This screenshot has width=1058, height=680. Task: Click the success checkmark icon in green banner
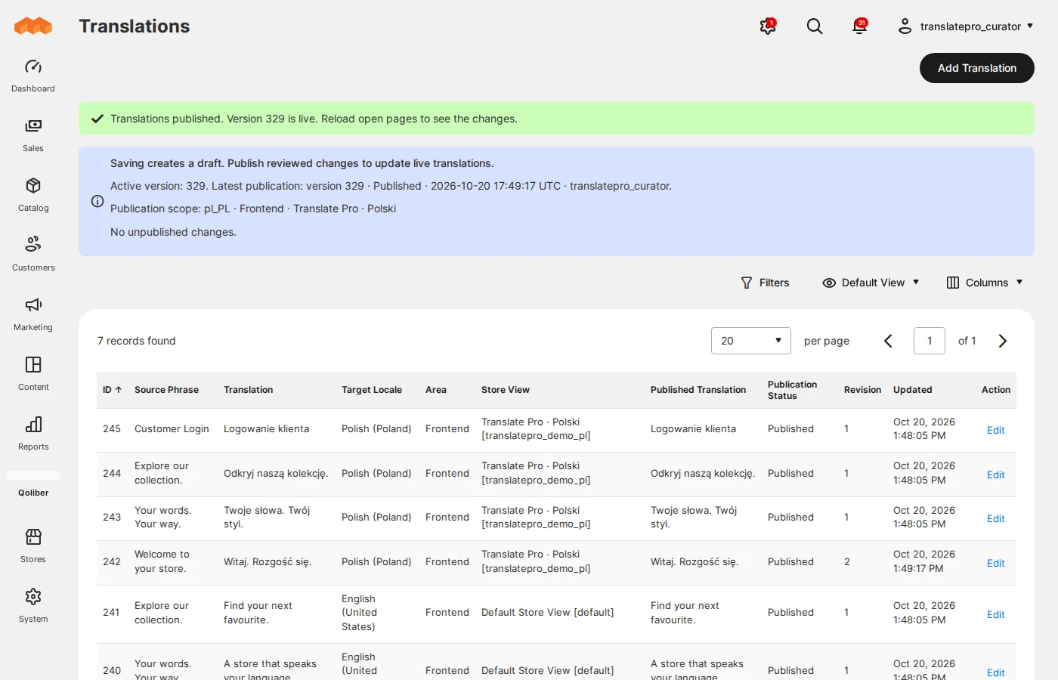click(x=97, y=119)
